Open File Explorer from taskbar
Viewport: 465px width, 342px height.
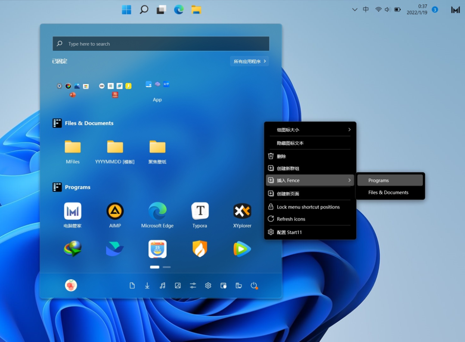click(x=196, y=10)
